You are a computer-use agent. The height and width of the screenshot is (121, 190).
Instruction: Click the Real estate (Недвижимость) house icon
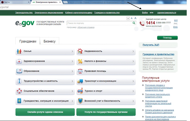point(80,51)
